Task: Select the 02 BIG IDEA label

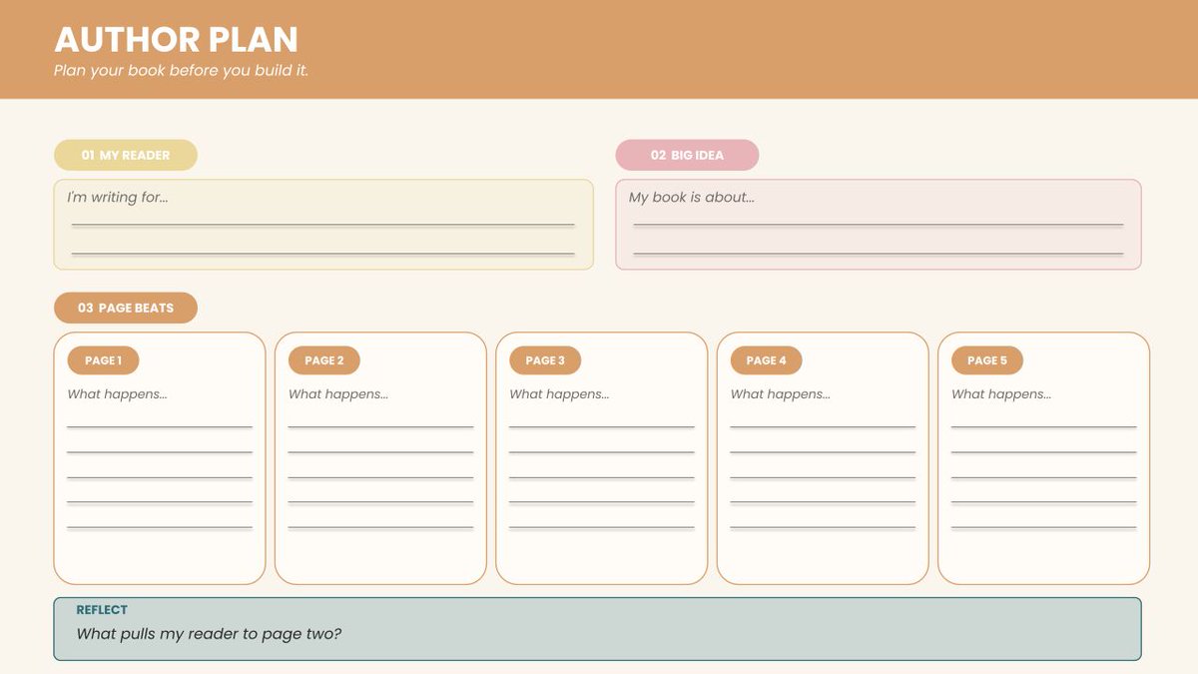Action: pyautogui.click(x=687, y=155)
